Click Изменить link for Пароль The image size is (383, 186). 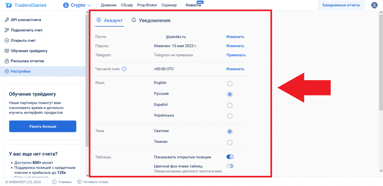(x=235, y=46)
